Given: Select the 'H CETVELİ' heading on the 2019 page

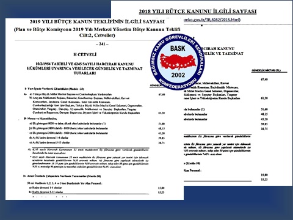Looking at the screenshot, I should click(x=85, y=54).
